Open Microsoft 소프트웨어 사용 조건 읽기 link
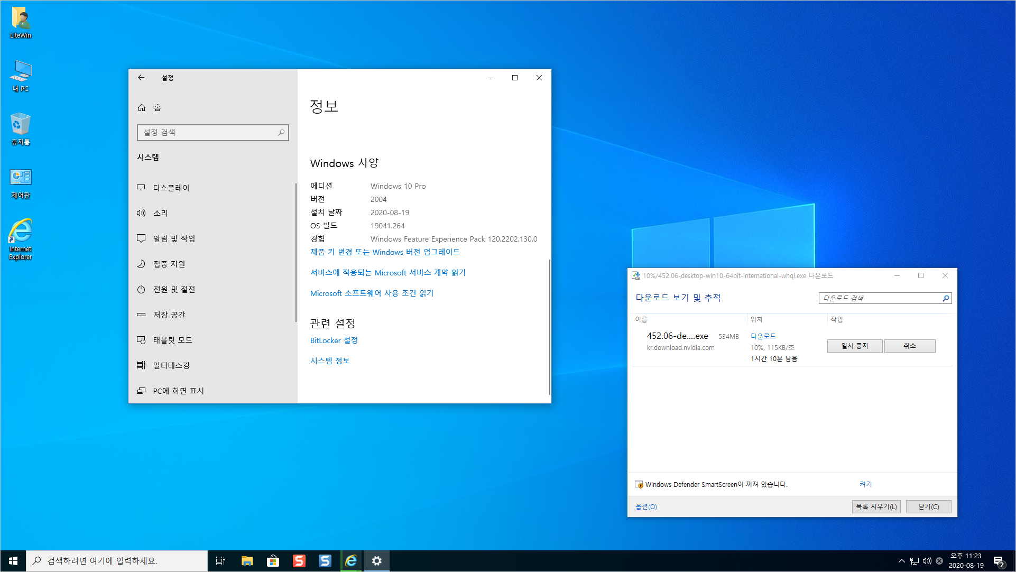This screenshot has height=572, width=1016. click(x=372, y=293)
